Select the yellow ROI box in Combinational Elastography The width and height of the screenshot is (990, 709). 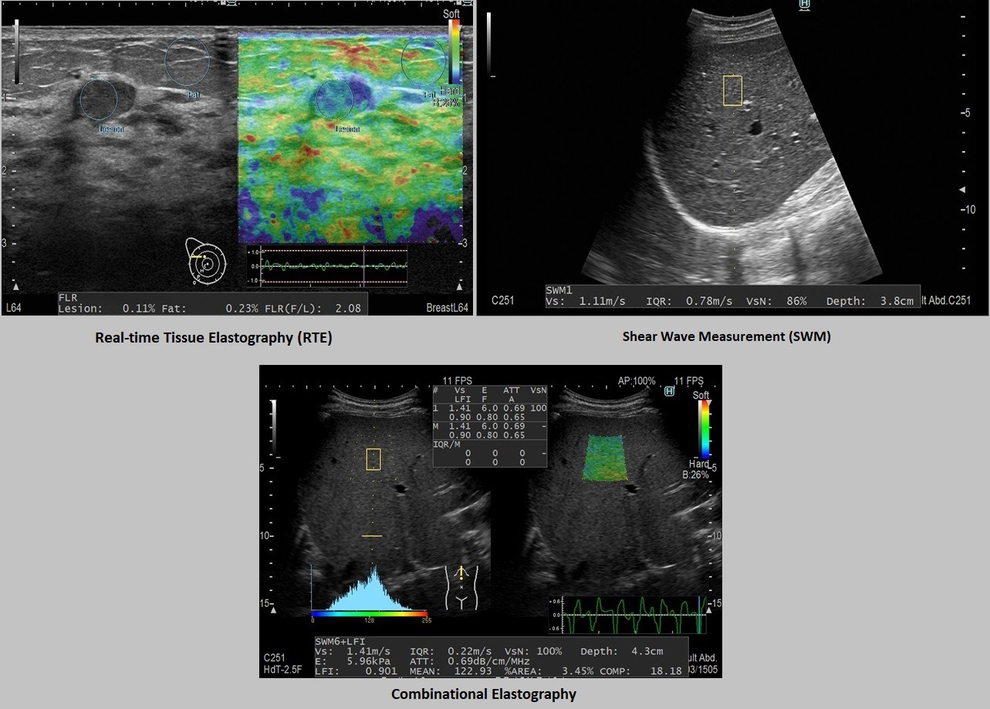pos(373,458)
